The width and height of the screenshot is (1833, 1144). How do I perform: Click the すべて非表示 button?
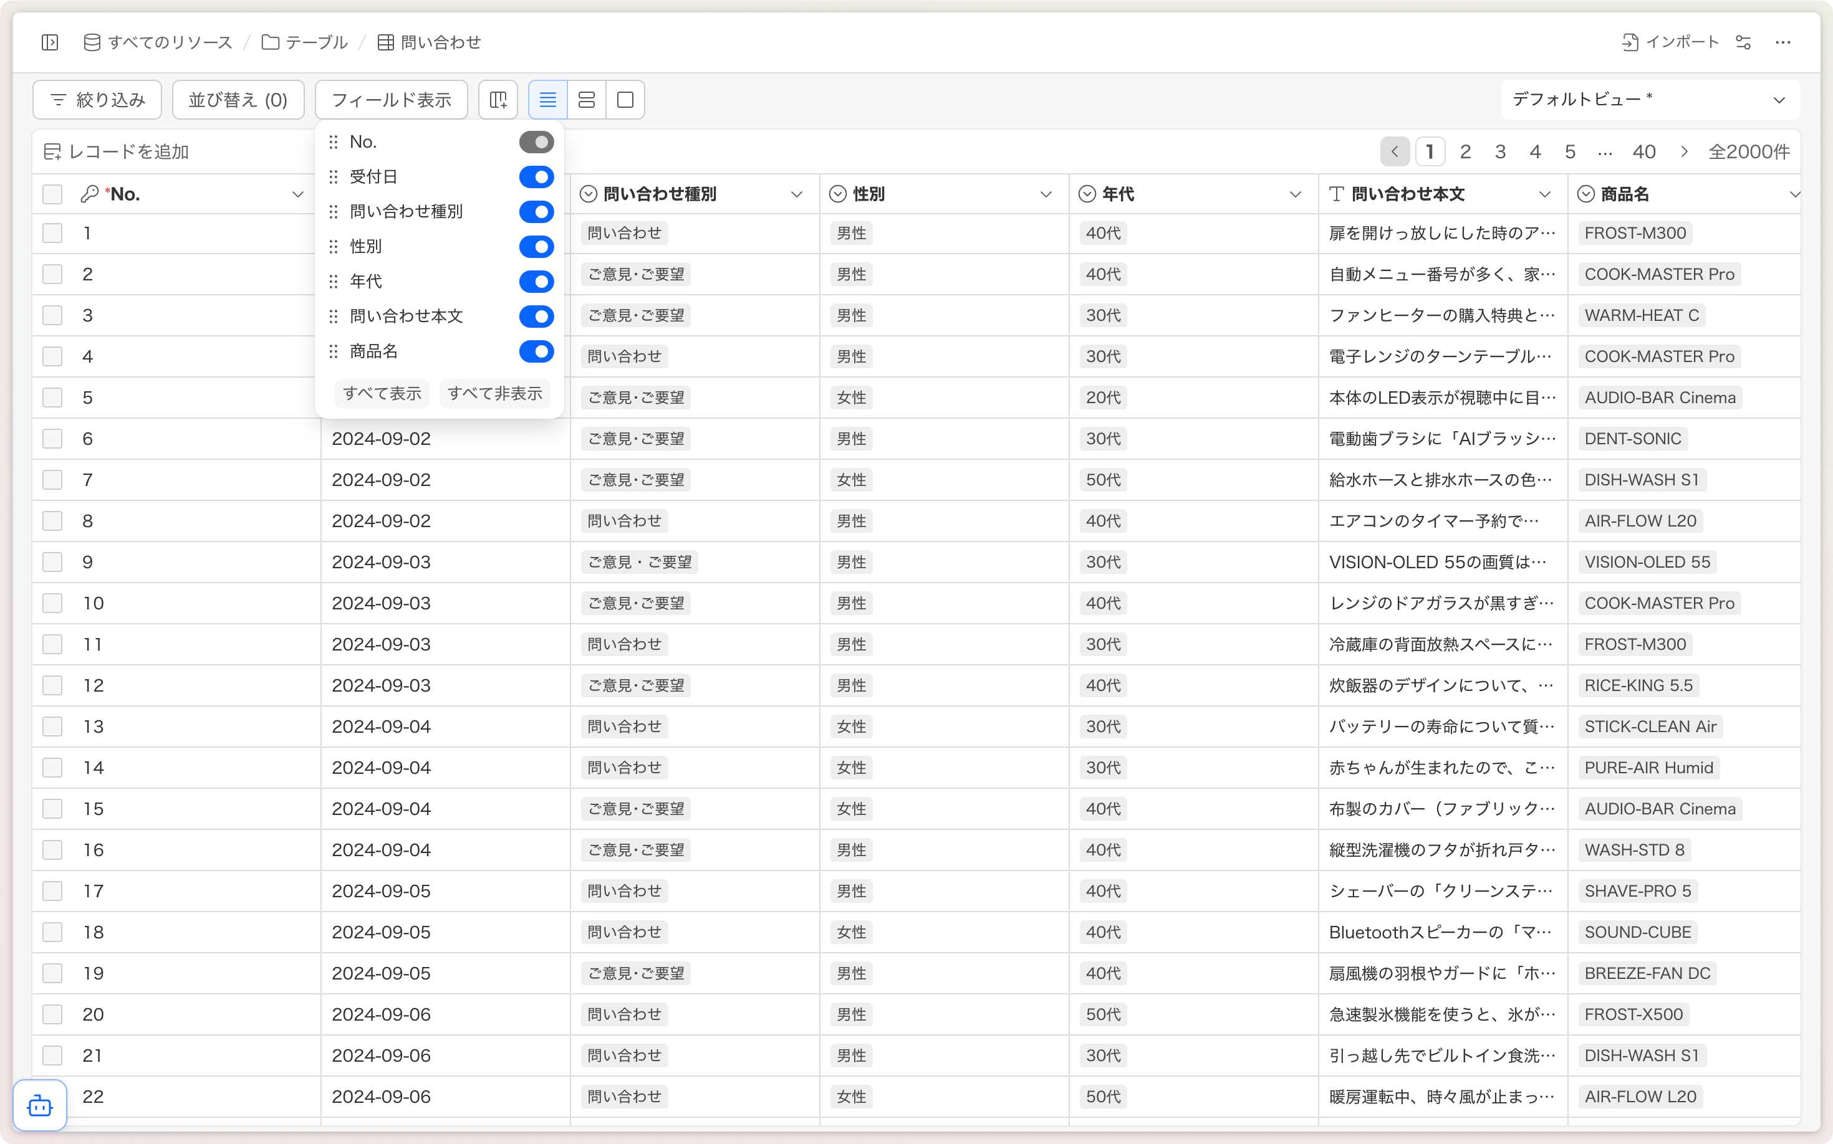tap(494, 393)
